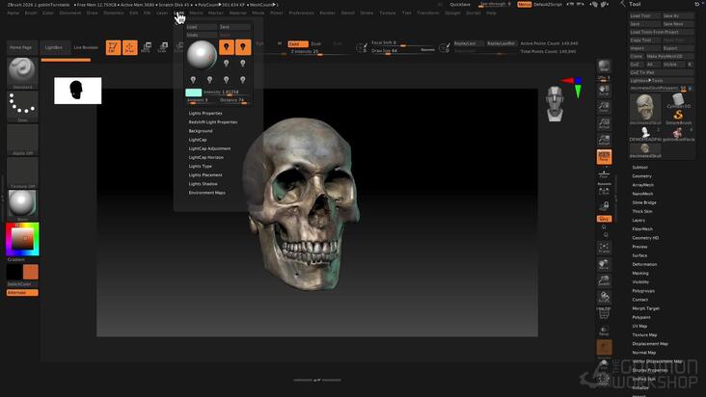Activate the Draw mode button
Viewport: 706px width, 397px height.
coord(129,47)
